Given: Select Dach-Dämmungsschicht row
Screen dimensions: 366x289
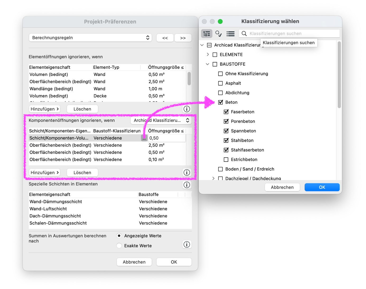Looking at the screenshot, I should click(110, 216).
